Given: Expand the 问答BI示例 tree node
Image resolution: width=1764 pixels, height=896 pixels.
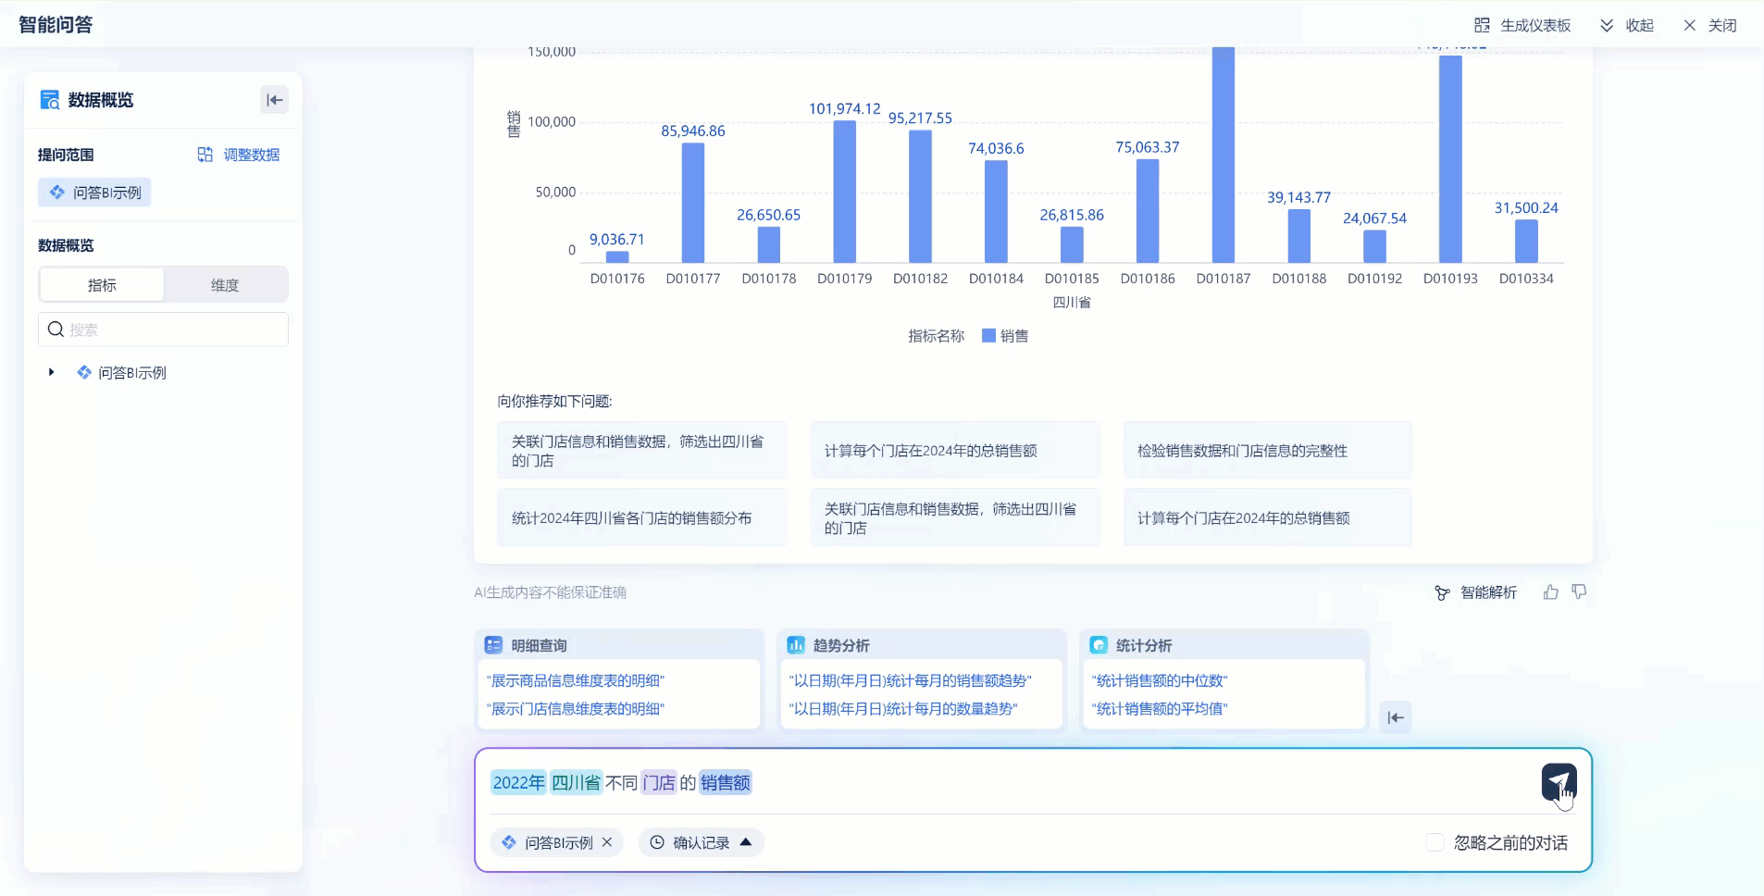Looking at the screenshot, I should click(x=51, y=372).
